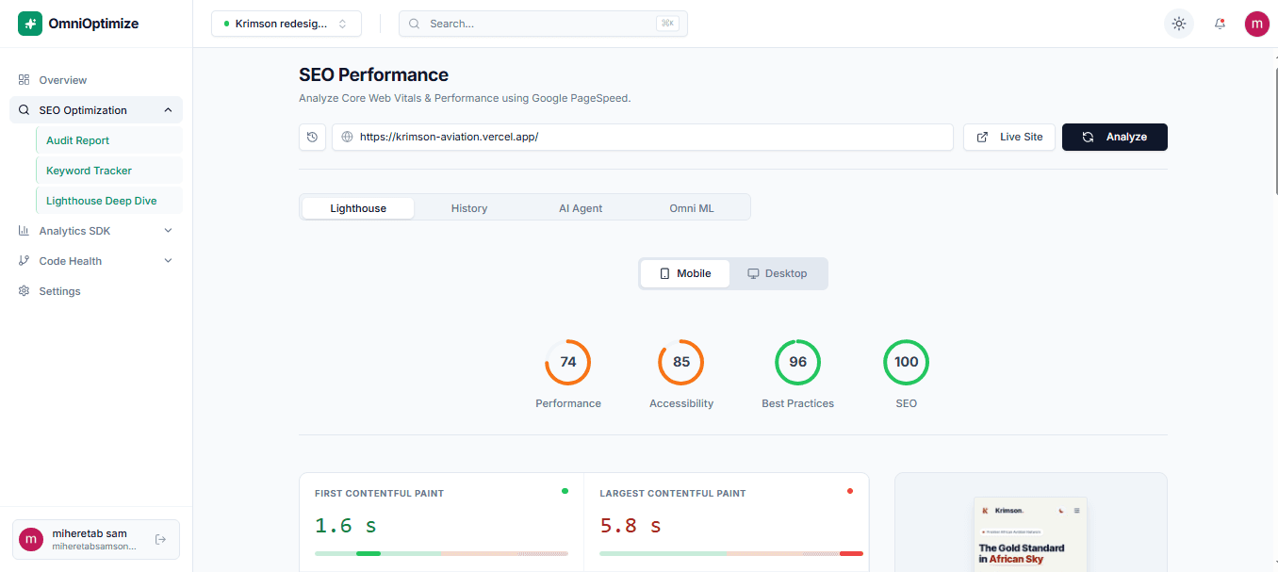Click the 5.8 s paint value
1278x572 pixels.
coord(631,525)
